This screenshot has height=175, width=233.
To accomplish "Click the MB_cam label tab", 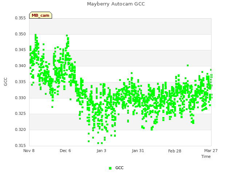I will pyautogui.click(x=40, y=15).
